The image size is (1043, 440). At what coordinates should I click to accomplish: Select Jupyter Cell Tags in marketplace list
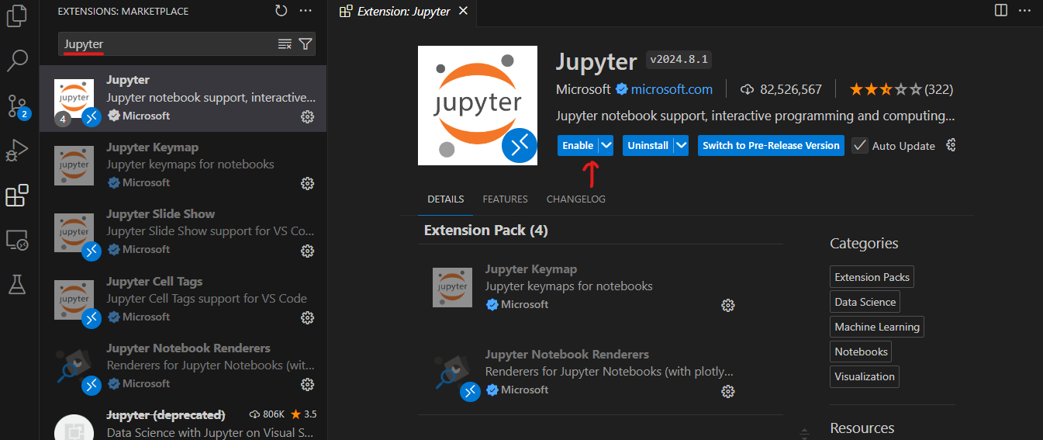(x=183, y=300)
